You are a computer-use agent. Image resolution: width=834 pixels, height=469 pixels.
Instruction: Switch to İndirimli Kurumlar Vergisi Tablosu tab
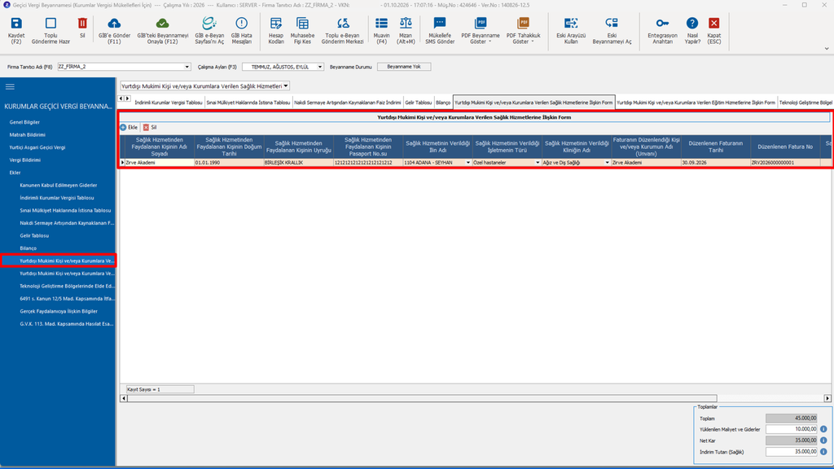(x=169, y=103)
